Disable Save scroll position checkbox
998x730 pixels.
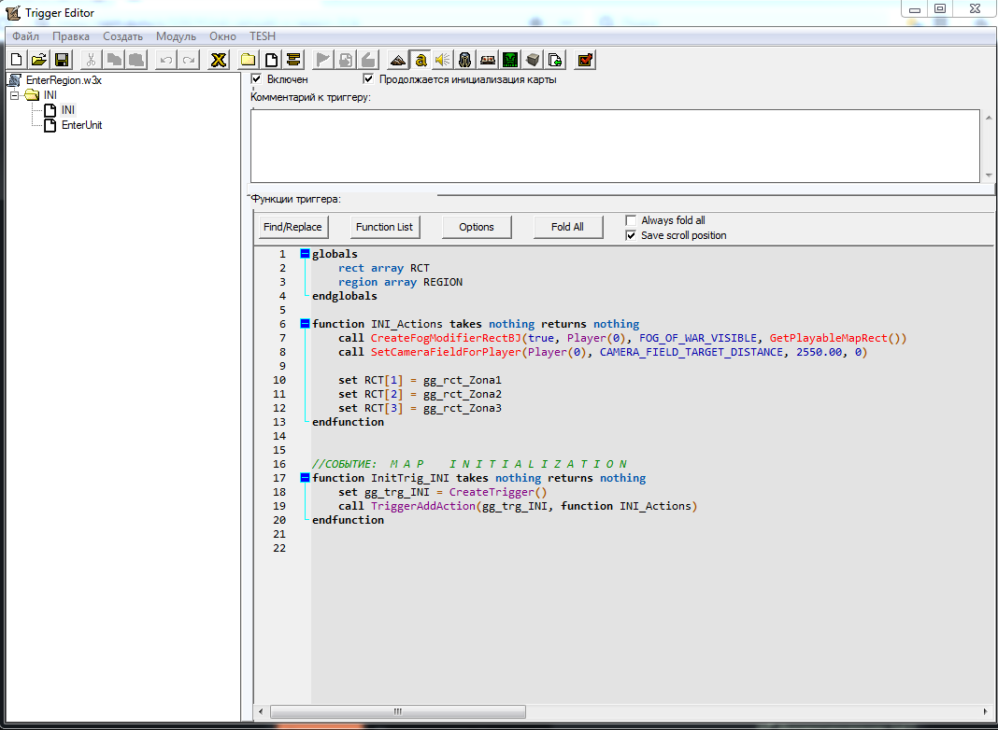click(x=631, y=235)
